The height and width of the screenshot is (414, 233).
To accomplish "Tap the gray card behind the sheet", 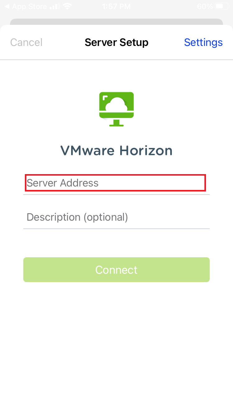I will click(116, 22).
